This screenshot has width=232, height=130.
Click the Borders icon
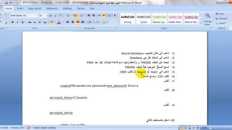pyautogui.click(x=104, y=22)
